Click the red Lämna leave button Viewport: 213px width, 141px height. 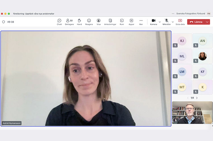tap(196, 22)
